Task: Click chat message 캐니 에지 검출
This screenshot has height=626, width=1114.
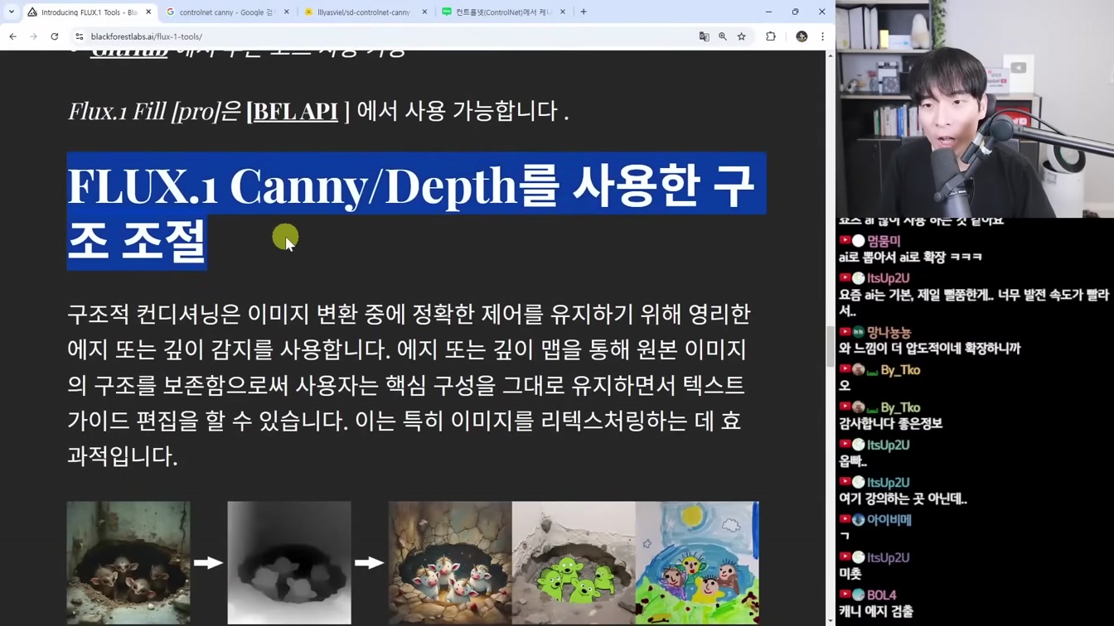Action: (876, 611)
